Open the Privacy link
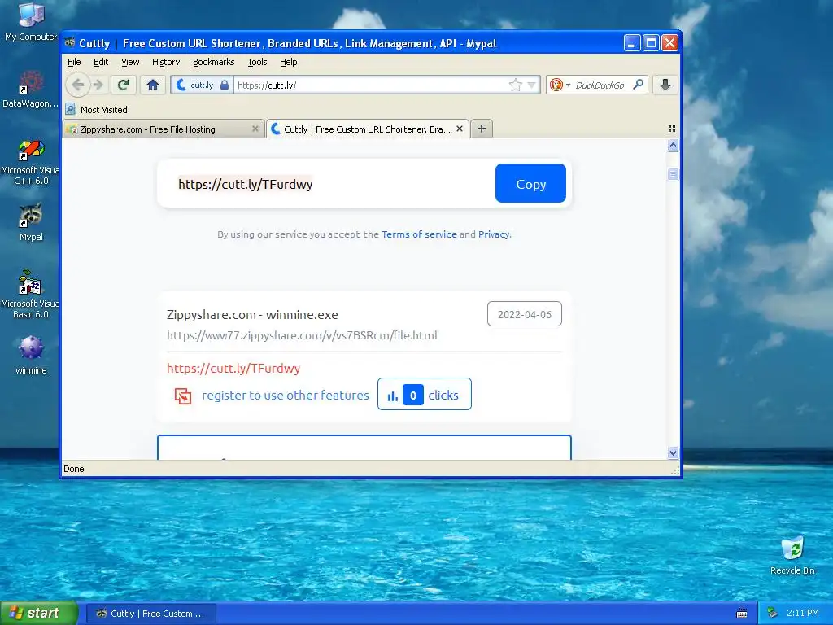 [x=494, y=234]
